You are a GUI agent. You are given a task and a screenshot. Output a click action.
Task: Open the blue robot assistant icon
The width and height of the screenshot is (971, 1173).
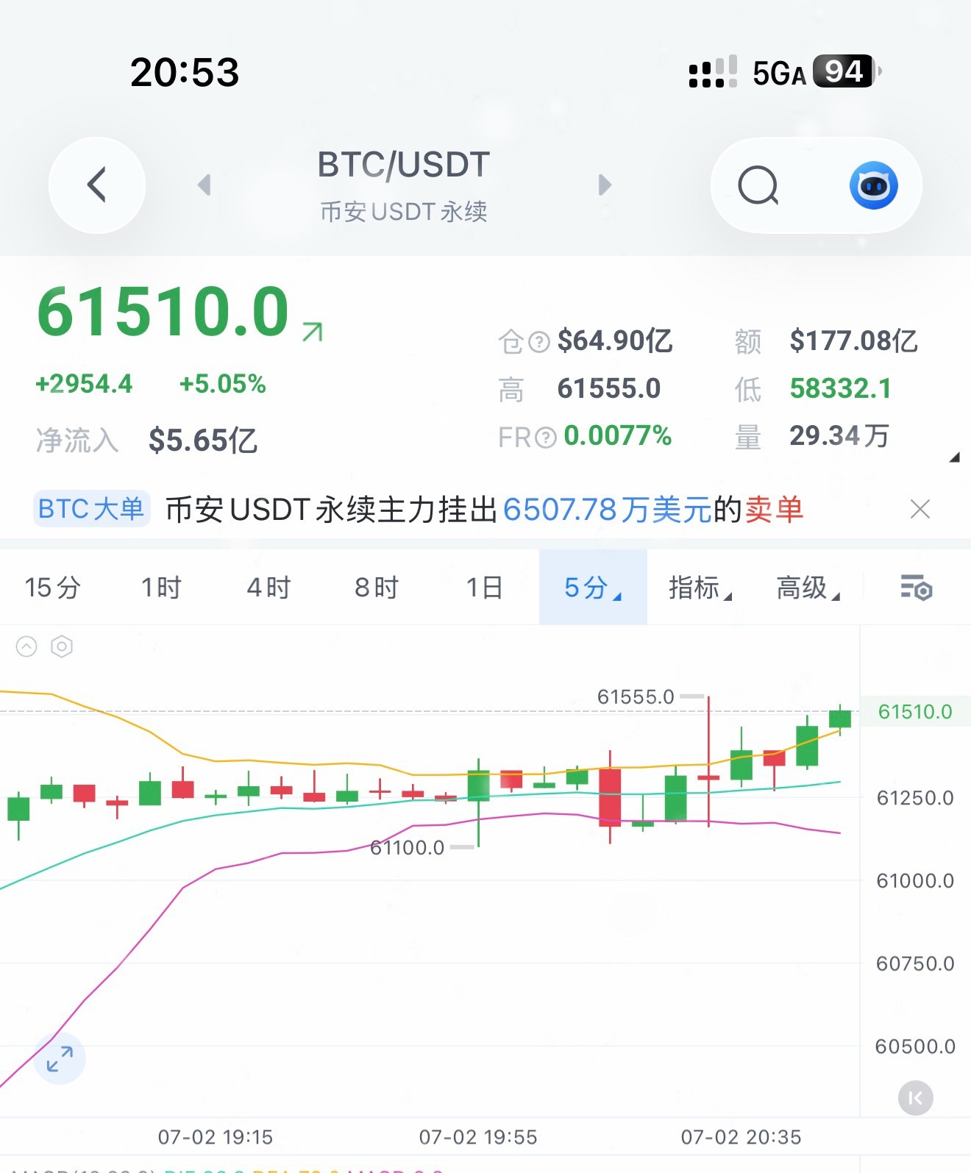(x=873, y=185)
